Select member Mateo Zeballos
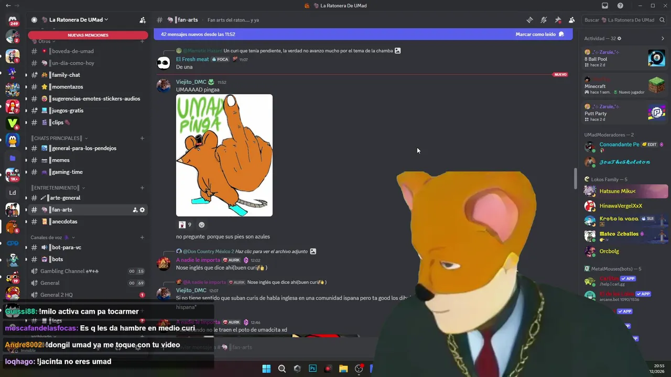This screenshot has width=671, height=377. 625,236
